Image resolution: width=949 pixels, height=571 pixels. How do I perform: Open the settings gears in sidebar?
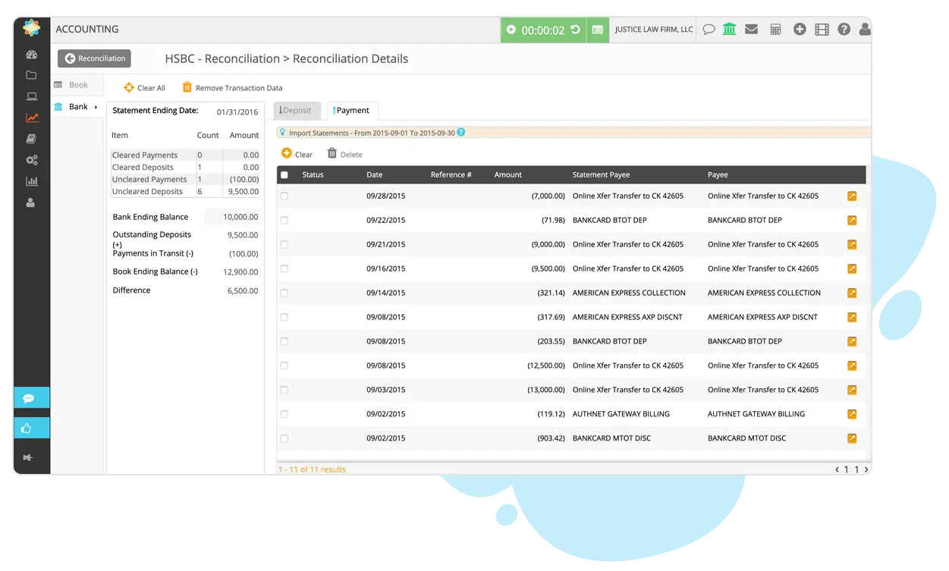pyautogui.click(x=31, y=160)
